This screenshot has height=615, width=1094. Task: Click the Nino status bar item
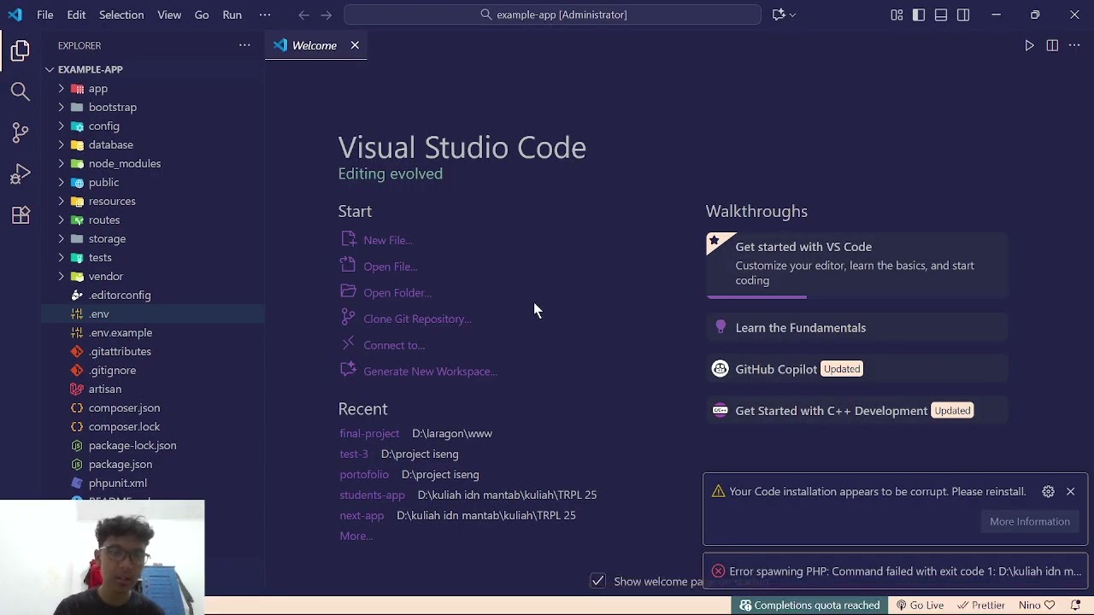pyautogui.click(x=1037, y=605)
